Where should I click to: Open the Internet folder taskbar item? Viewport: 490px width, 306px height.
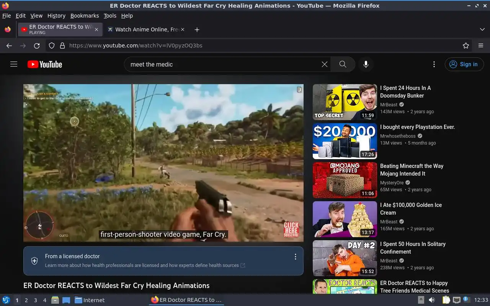90,300
